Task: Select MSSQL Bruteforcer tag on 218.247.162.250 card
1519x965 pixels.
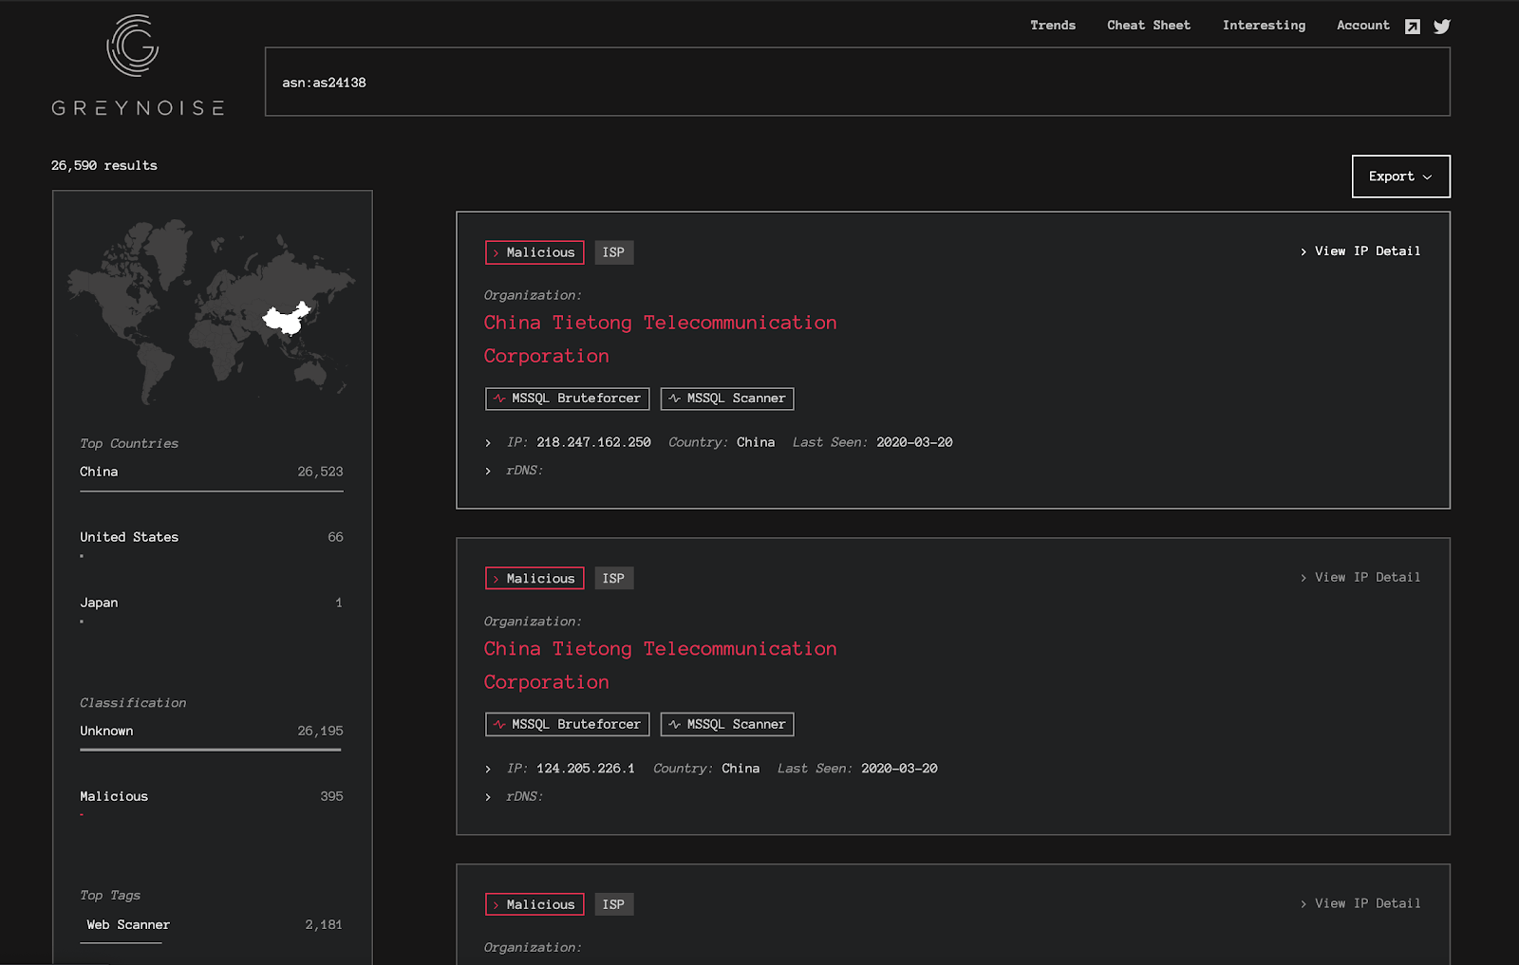Action: [568, 399]
